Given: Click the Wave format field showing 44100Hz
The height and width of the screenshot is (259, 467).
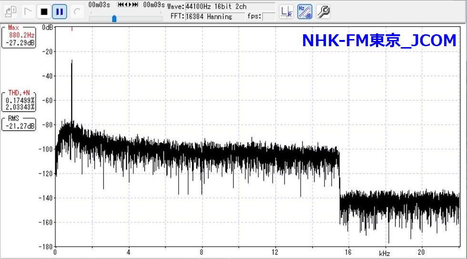Looking at the screenshot, I should (x=230, y=7).
